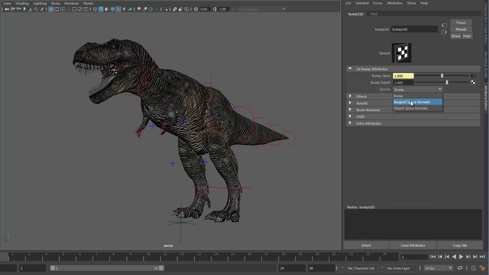Viewport: 489px width, 275px height.
Task: Choose Object Space Normals from the list
Action: point(411,108)
